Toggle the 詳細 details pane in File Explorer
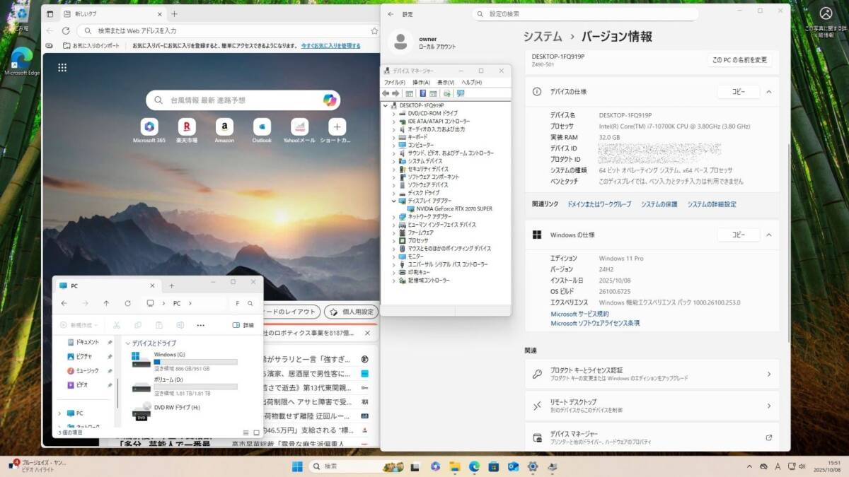This screenshot has width=849, height=477. [x=243, y=325]
